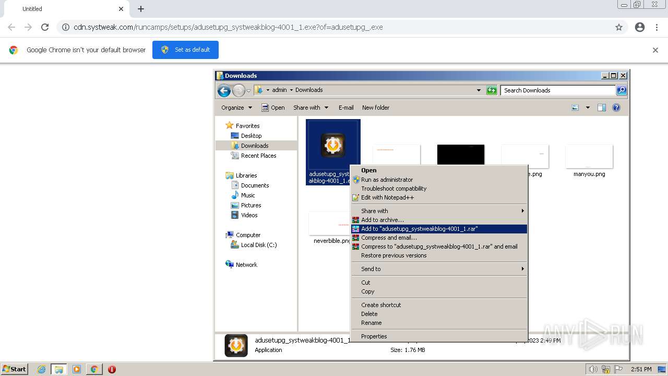Viewport: 668px width, 376px height.
Task: Click the E-mail toolbar button
Action: click(346, 108)
